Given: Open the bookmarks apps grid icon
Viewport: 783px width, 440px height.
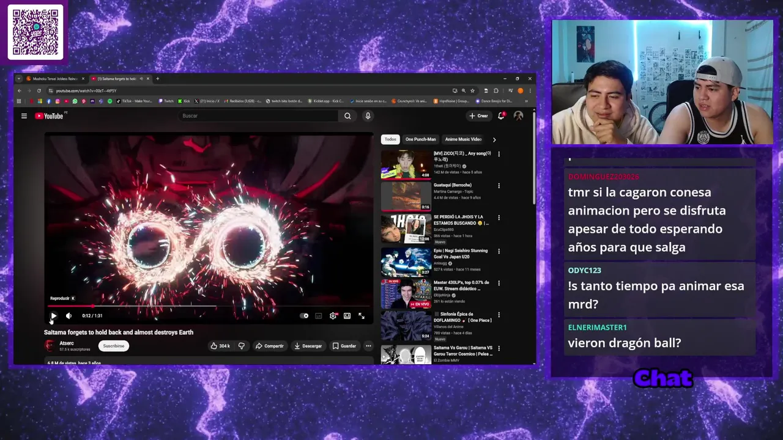Looking at the screenshot, I should (19, 101).
